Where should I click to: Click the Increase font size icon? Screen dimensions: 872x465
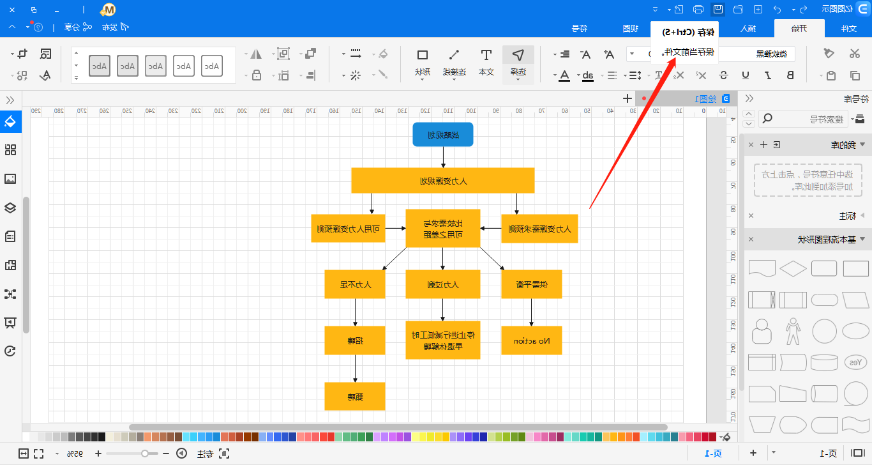pyautogui.click(x=609, y=54)
